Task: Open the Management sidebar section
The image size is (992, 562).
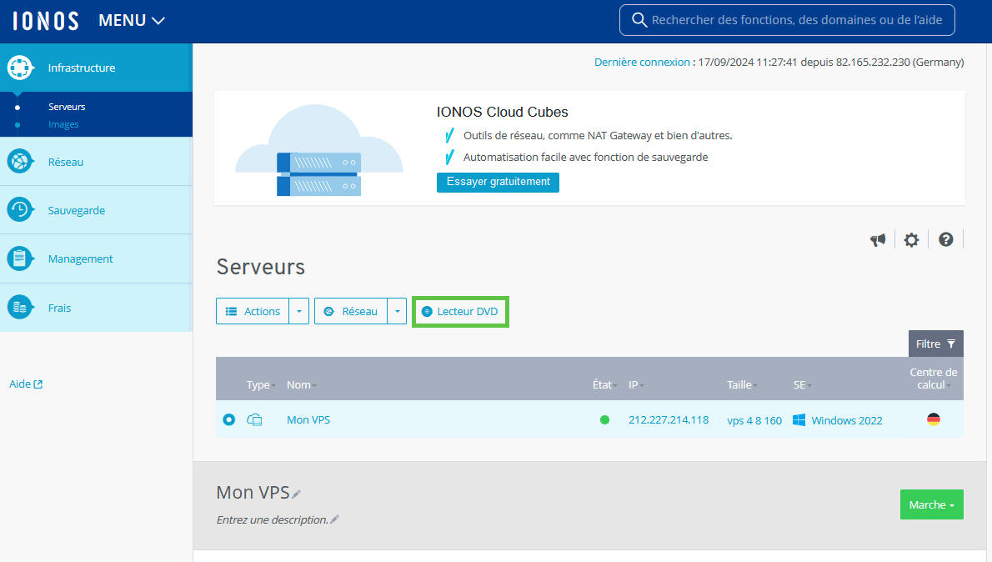Action: (96, 258)
